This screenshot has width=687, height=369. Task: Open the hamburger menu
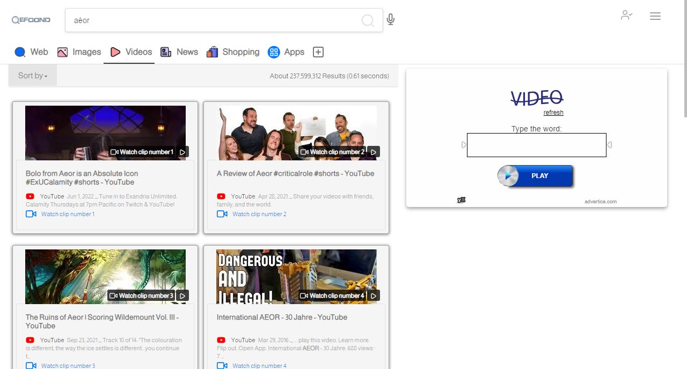[x=655, y=16]
